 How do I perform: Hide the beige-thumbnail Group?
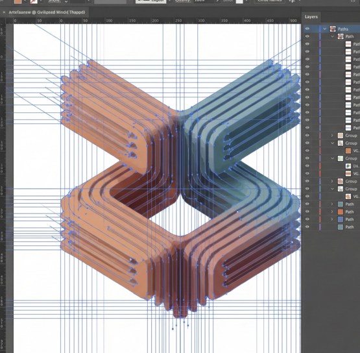coord(307,135)
